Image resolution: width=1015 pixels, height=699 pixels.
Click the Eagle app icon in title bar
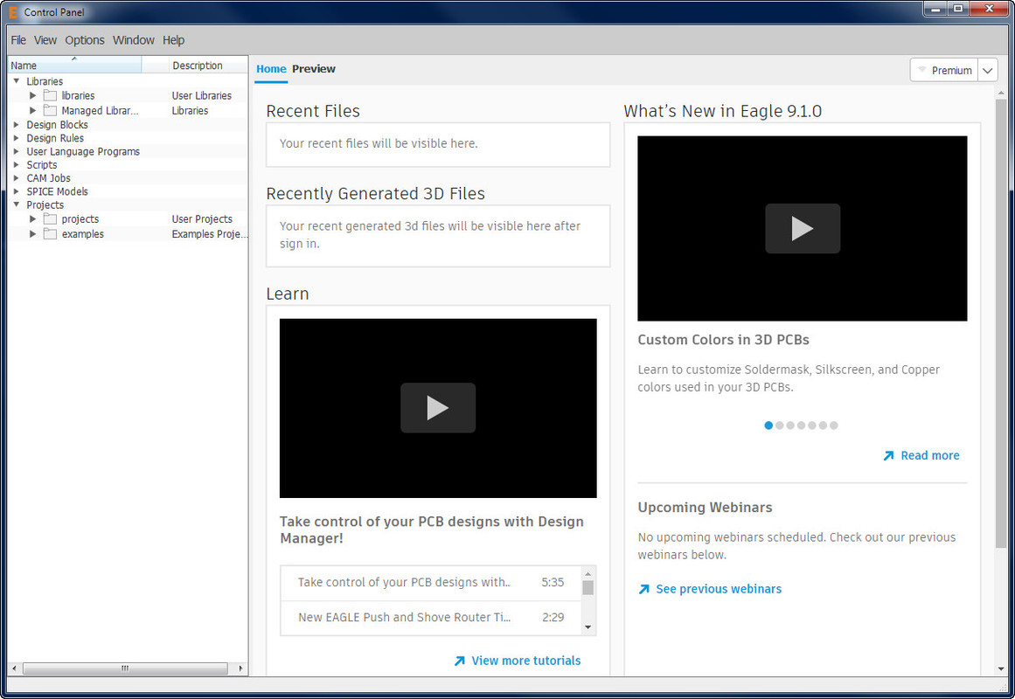[12, 12]
